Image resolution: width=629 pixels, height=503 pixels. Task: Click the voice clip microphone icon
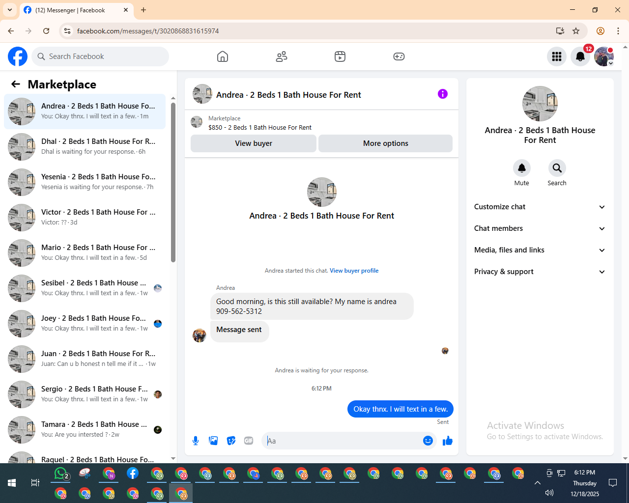coord(196,441)
